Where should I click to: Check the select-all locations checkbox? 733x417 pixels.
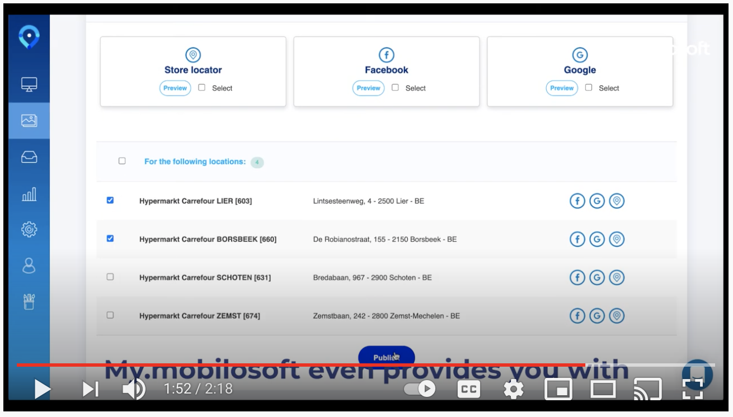122,161
